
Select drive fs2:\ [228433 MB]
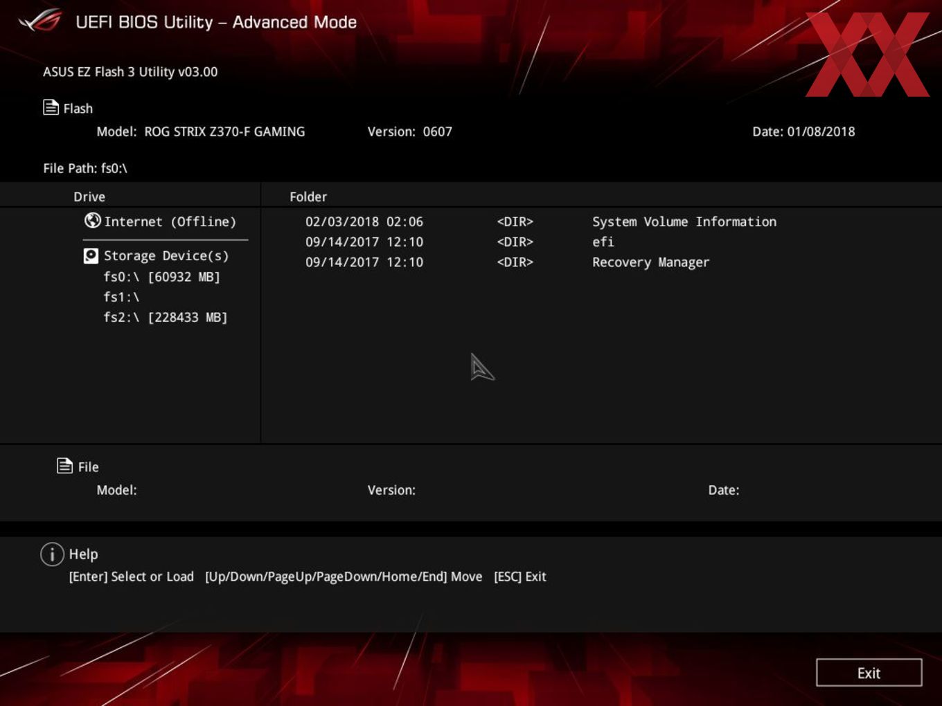point(166,317)
